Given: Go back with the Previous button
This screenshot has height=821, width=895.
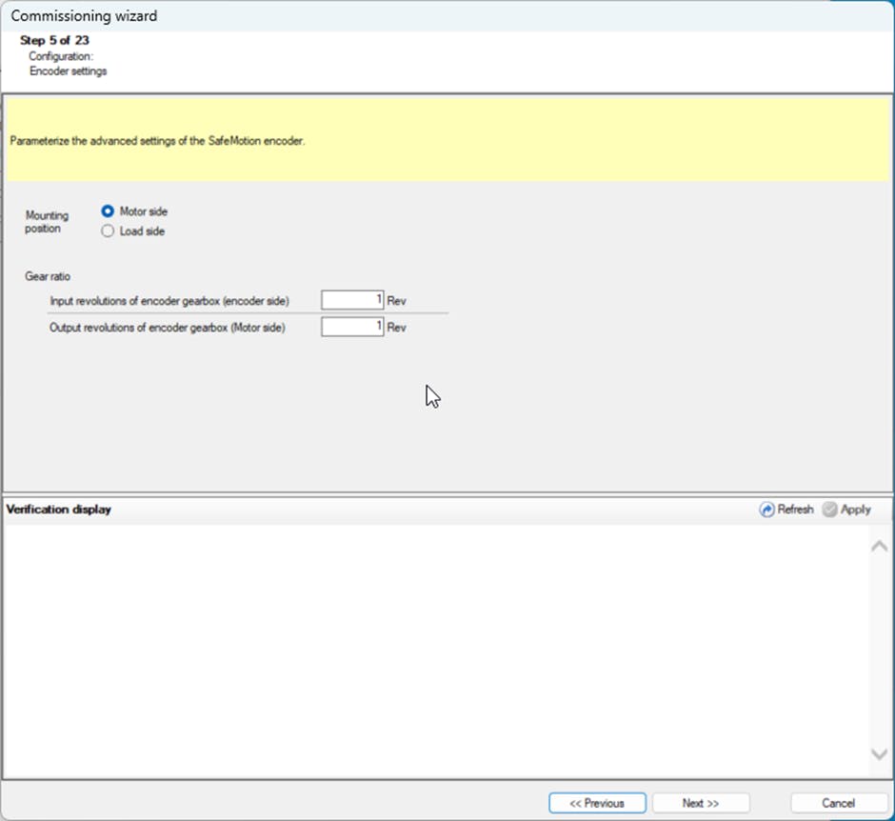Looking at the screenshot, I should coord(597,803).
